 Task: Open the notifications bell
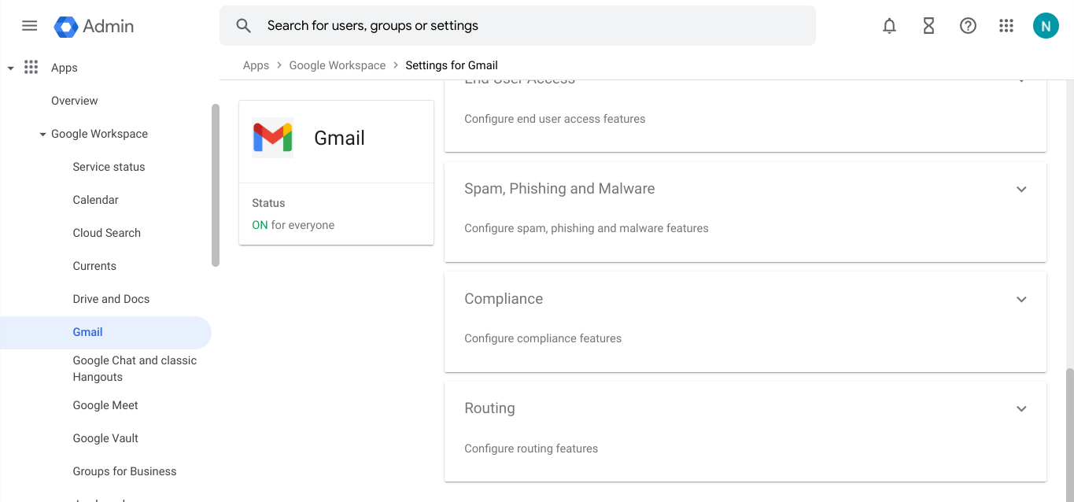point(889,26)
